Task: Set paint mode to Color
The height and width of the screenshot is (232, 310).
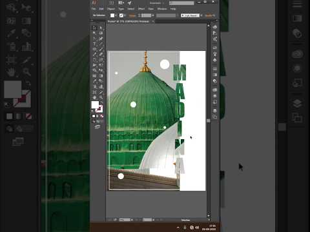Action: click(x=94, y=116)
